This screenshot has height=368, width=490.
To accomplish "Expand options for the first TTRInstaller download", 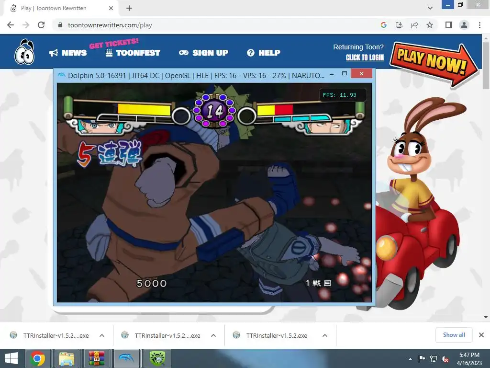I will pyautogui.click(x=102, y=335).
